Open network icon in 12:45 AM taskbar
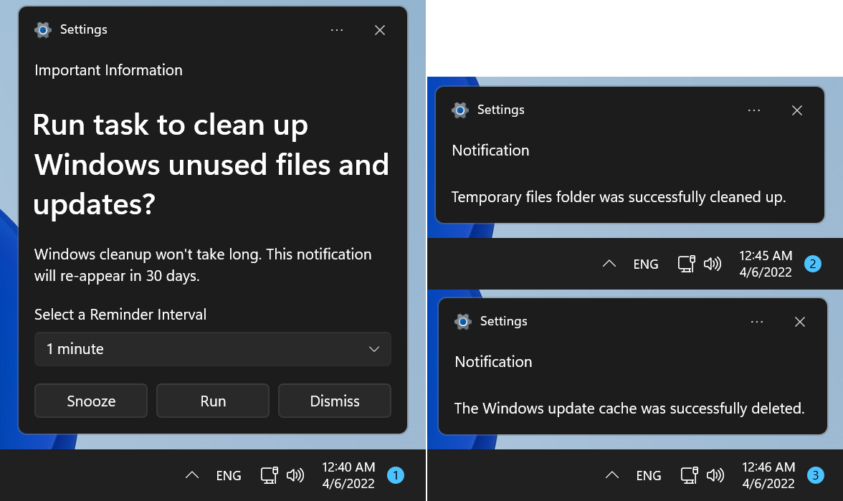Image resolution: width=843 pixels, height=501 pixels. click(687, 264)
